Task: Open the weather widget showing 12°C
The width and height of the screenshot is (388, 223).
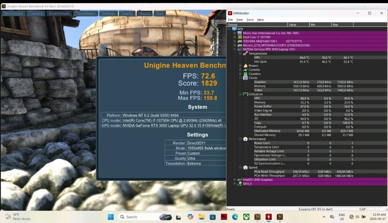Action: tap(18, 217)
